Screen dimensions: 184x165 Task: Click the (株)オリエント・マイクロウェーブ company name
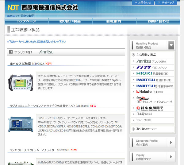(154, 102)
